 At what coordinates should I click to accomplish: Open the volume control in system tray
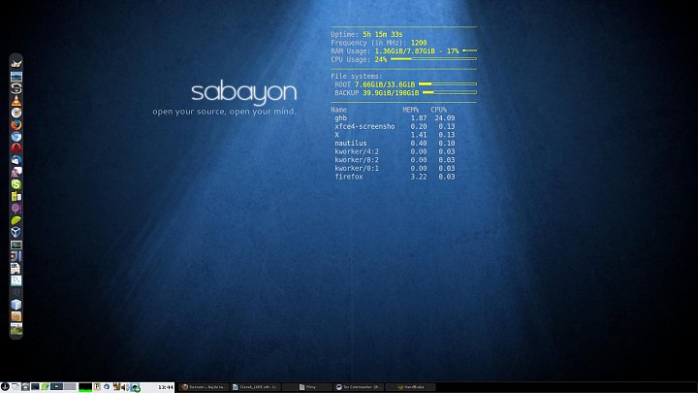[125, 387]
